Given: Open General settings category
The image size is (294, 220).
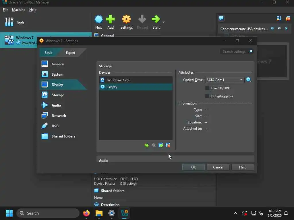Looking at the screenshot, I should click(63, 64).
